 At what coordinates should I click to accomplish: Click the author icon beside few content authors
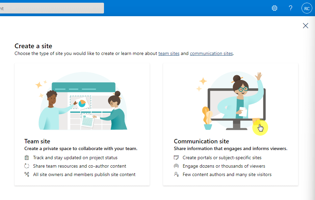pyautogui.click(x=176, y=174)
